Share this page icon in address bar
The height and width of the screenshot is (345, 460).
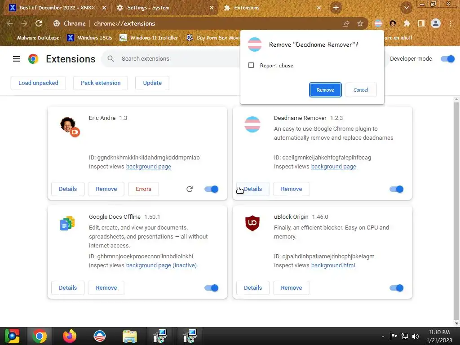click(x=346, y=23)
